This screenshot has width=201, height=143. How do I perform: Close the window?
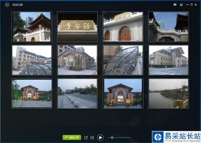coord(196,5)
